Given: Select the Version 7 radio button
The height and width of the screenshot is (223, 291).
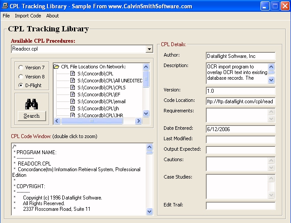Looking at the screenshot, I should click(21, 68).
